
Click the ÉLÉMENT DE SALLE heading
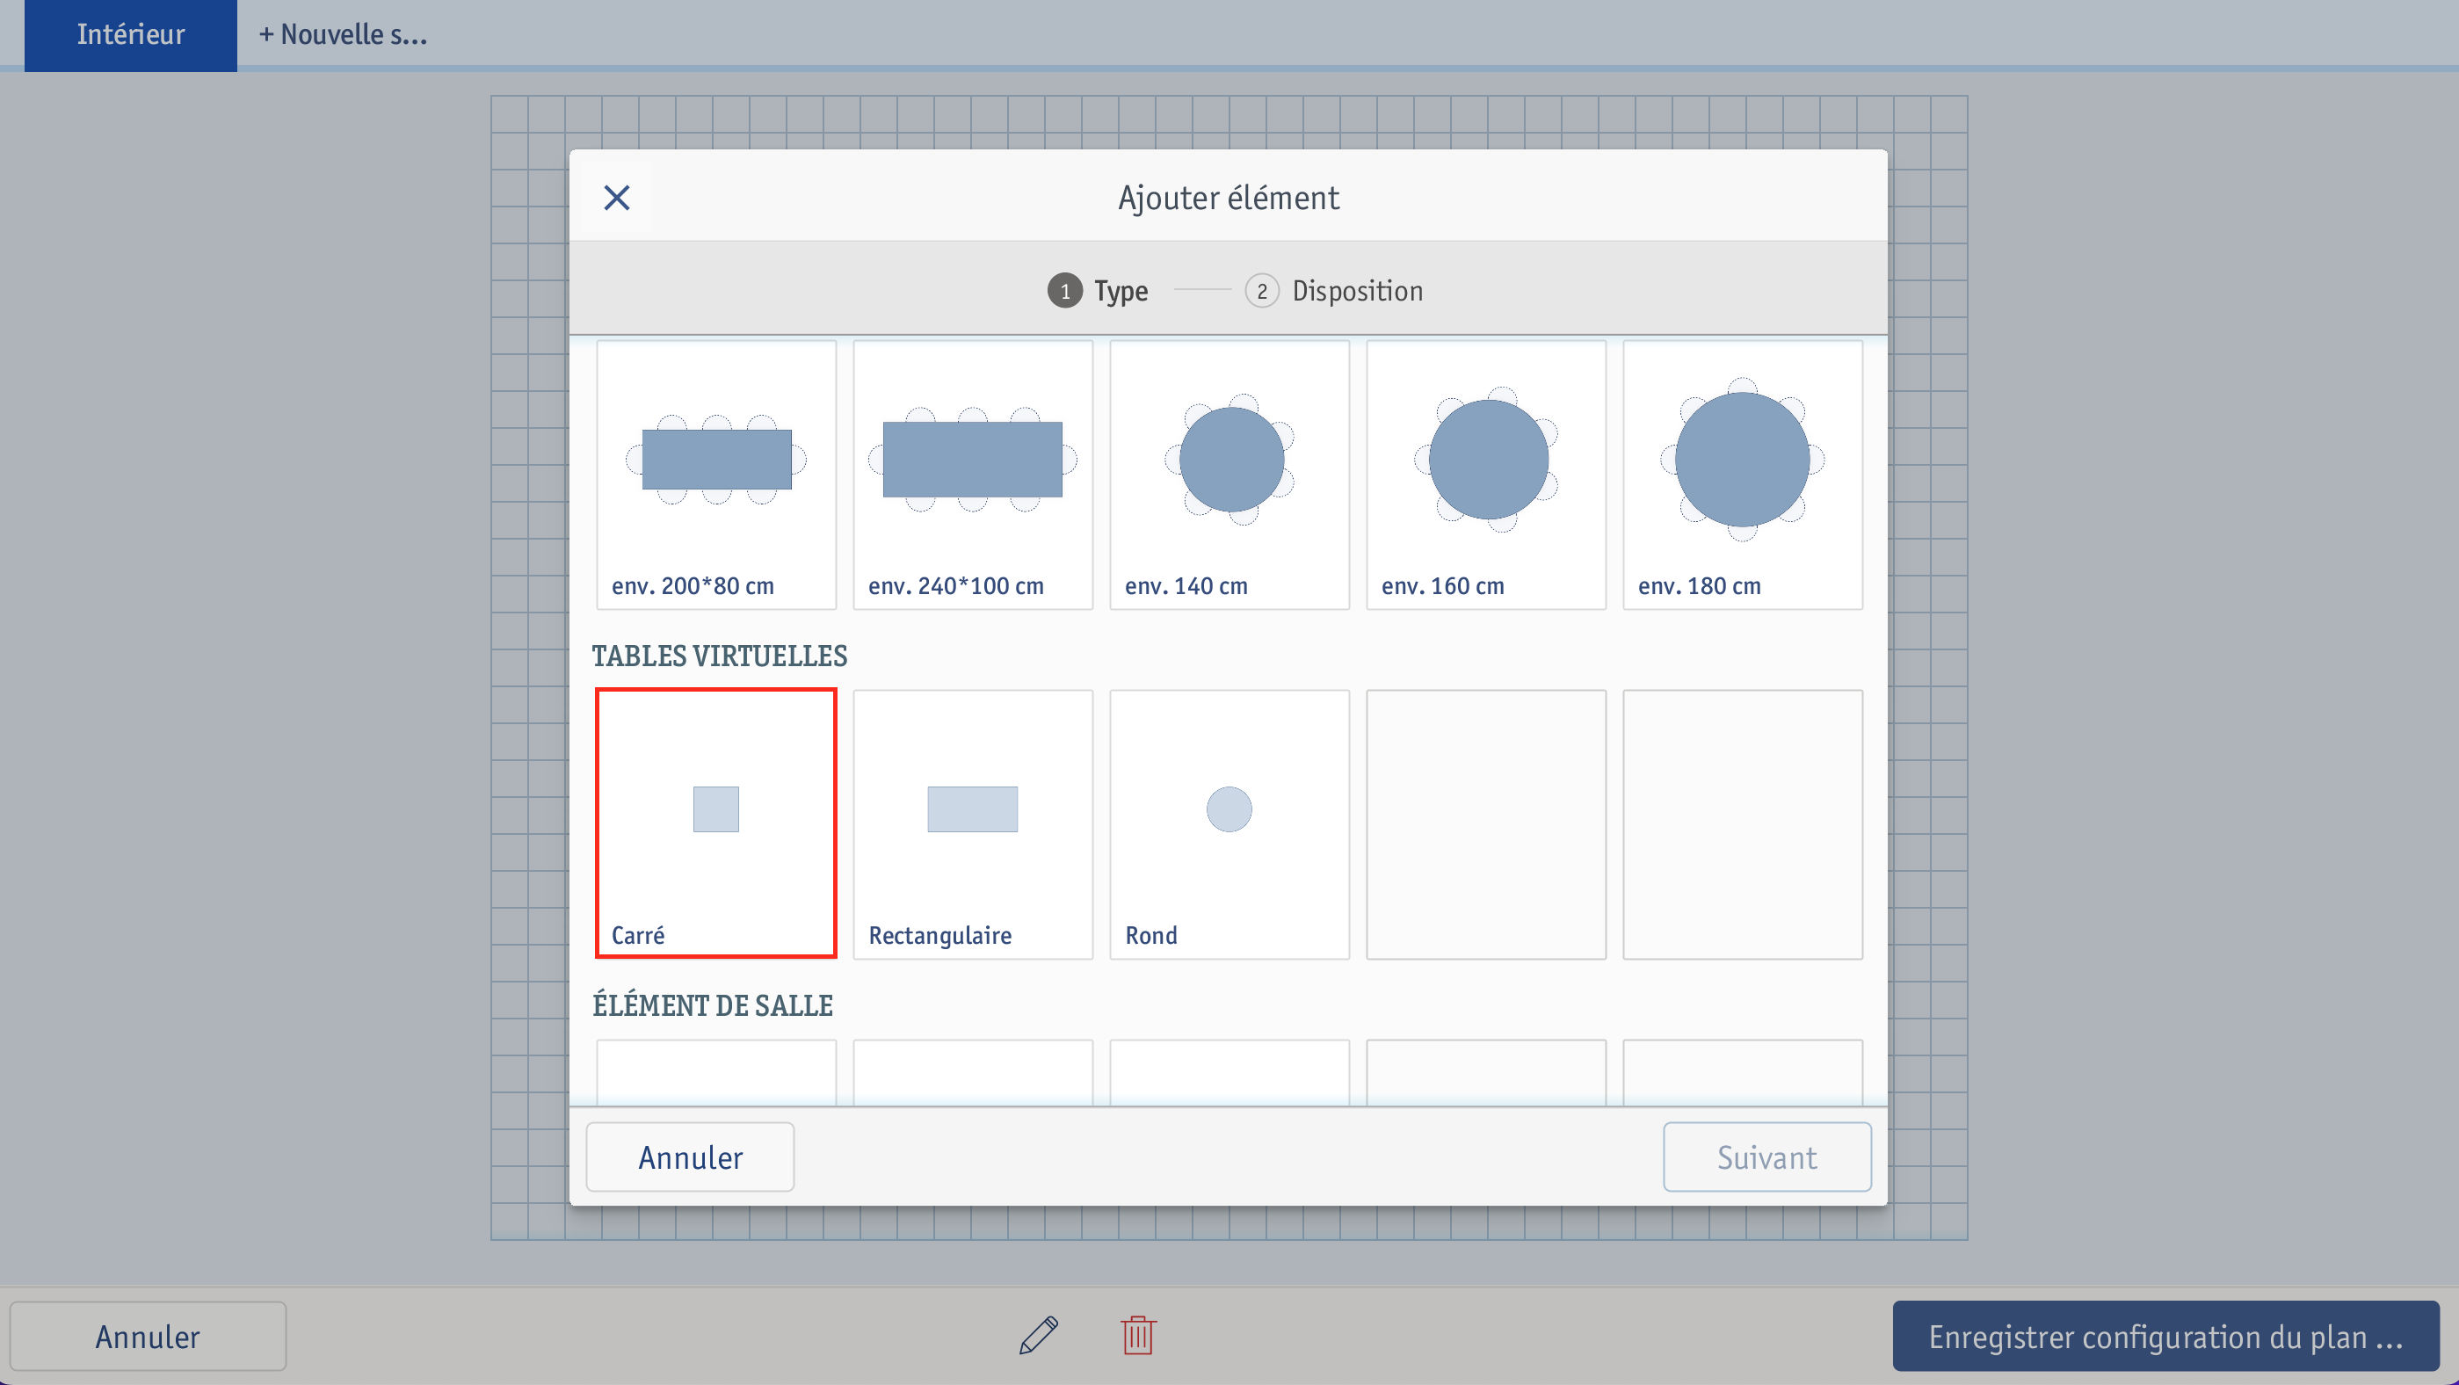tap(713, 1005)
